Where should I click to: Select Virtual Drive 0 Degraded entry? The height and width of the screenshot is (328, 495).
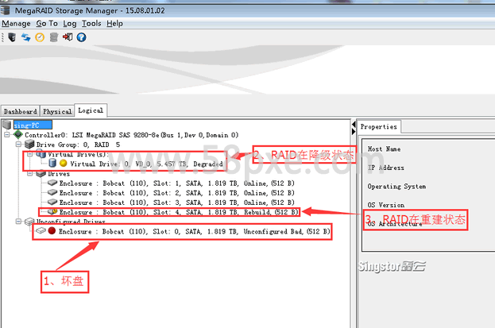pyautogui.click(x=146, y=164)
